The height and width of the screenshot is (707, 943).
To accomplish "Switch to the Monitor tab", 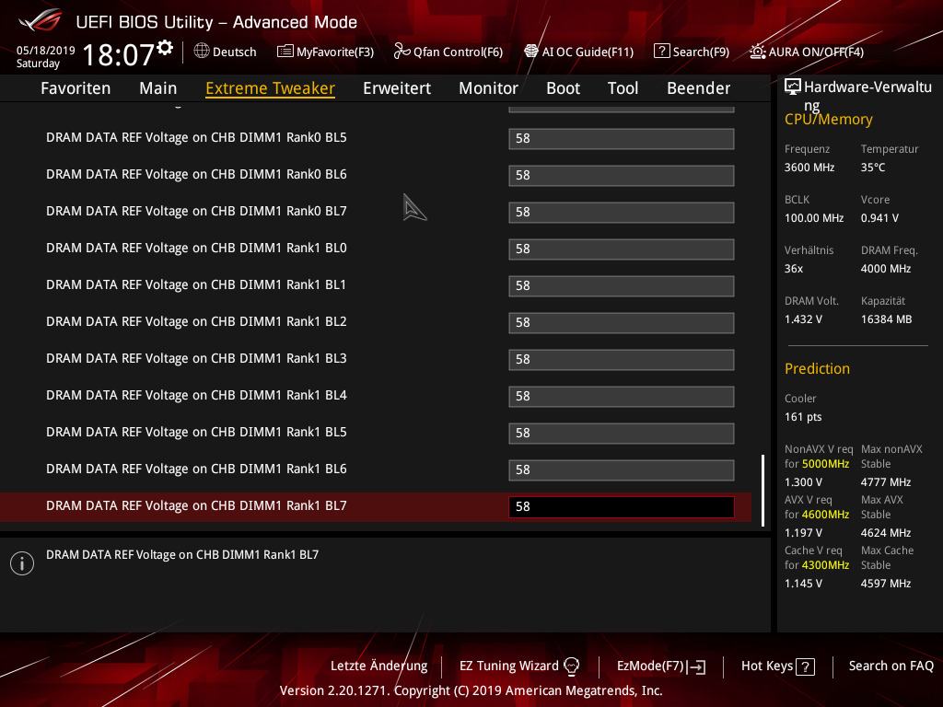I will tap(488, 88).
